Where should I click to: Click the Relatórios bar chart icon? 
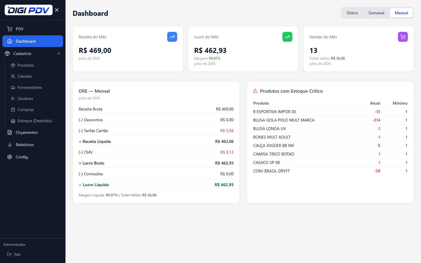[x=10, y=145]
